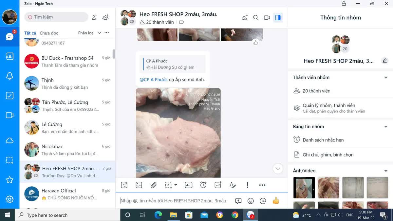Open Danh sách nhắc hẹn
This screenshot has height=221, width=393.
coord(323,140)
